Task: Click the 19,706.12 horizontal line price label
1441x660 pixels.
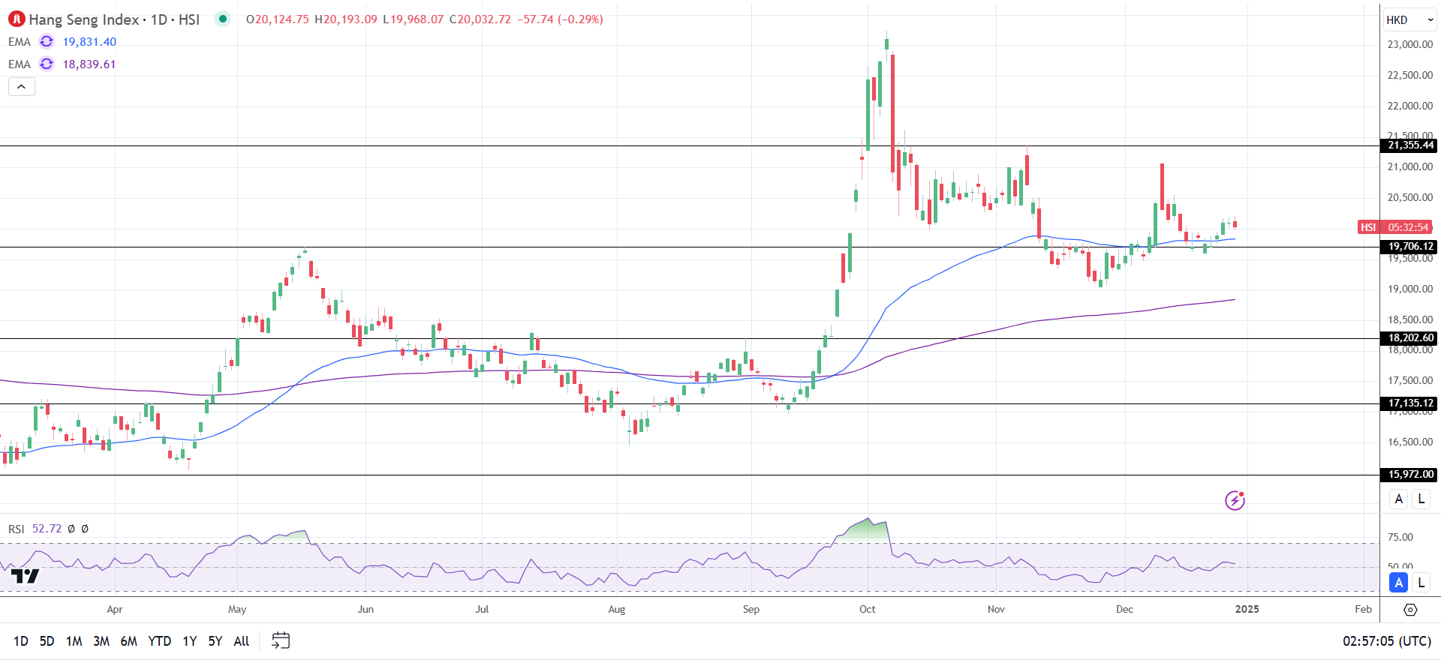Action: click(x=1409, y=247)
